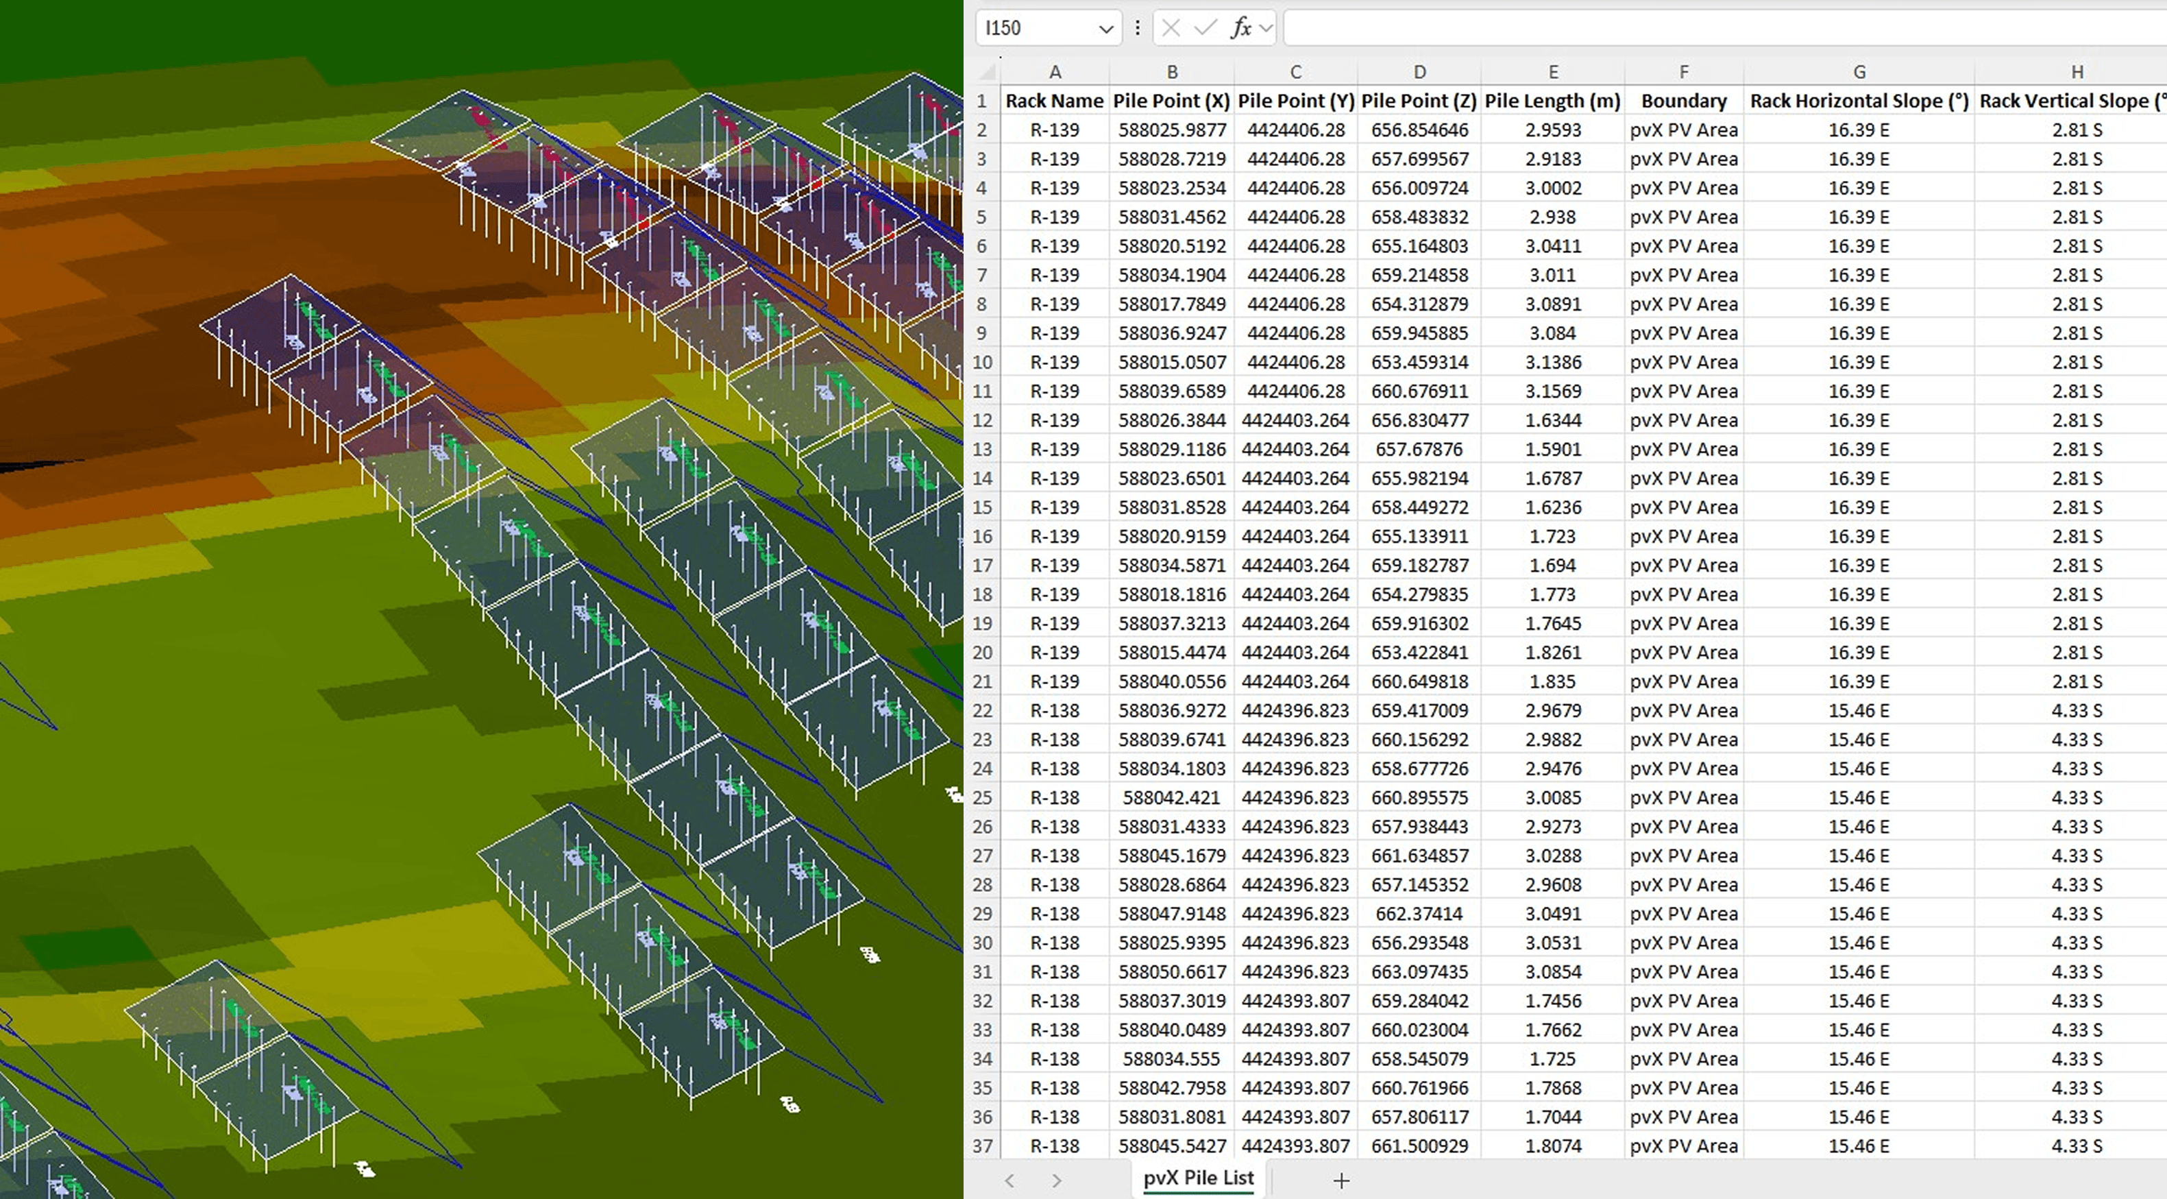This screenshot has width=2167, height=1199.
Task: Select column G header
Action: [x=1859, y=73]
